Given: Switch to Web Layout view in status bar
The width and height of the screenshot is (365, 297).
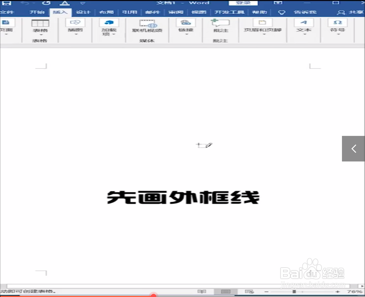Looking at the screenshot, I should click(249, 292).
